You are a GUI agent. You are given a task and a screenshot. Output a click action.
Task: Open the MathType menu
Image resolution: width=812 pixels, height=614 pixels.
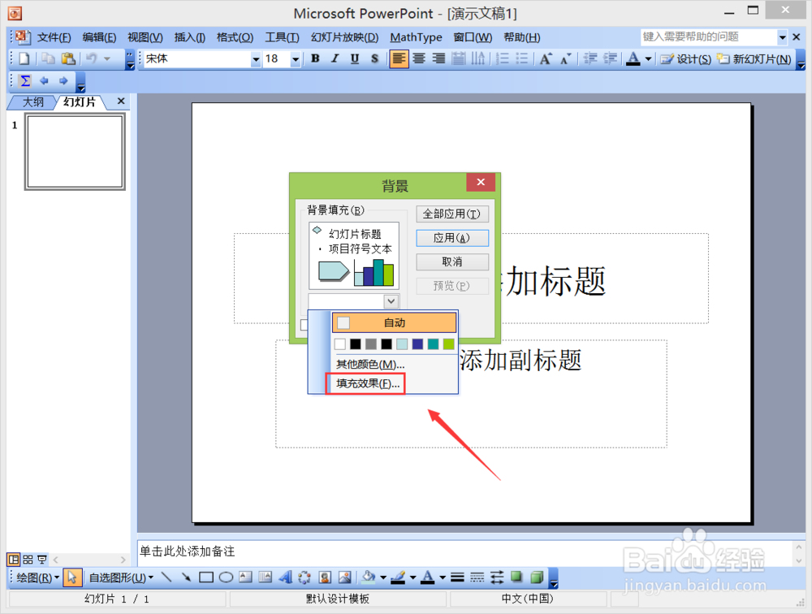[x=416, y=37]
